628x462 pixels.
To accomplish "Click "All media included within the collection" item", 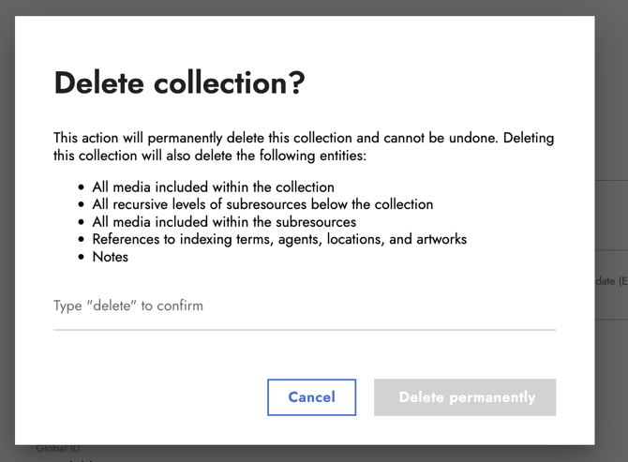I will coord(213,187).
